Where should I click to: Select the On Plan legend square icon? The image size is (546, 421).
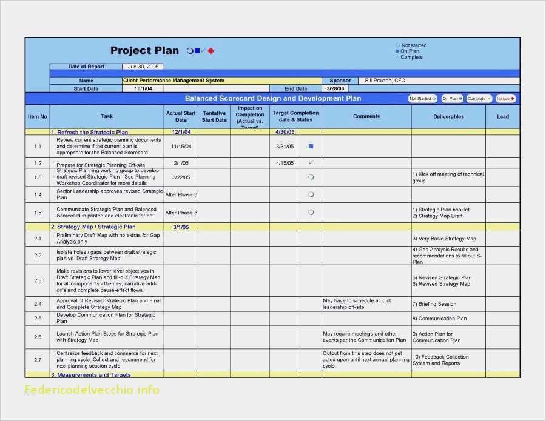(397, 51)
